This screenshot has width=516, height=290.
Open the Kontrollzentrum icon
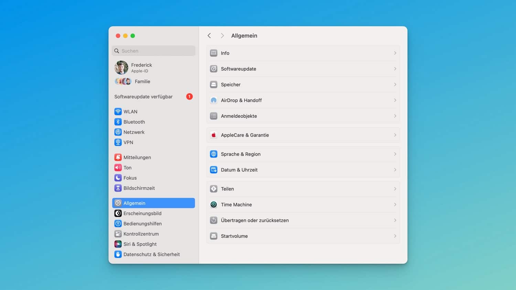point(118,234)
